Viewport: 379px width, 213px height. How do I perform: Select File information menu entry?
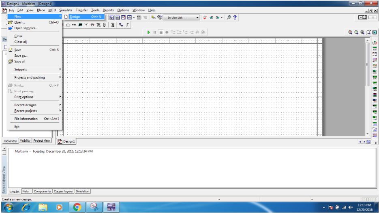34,119
